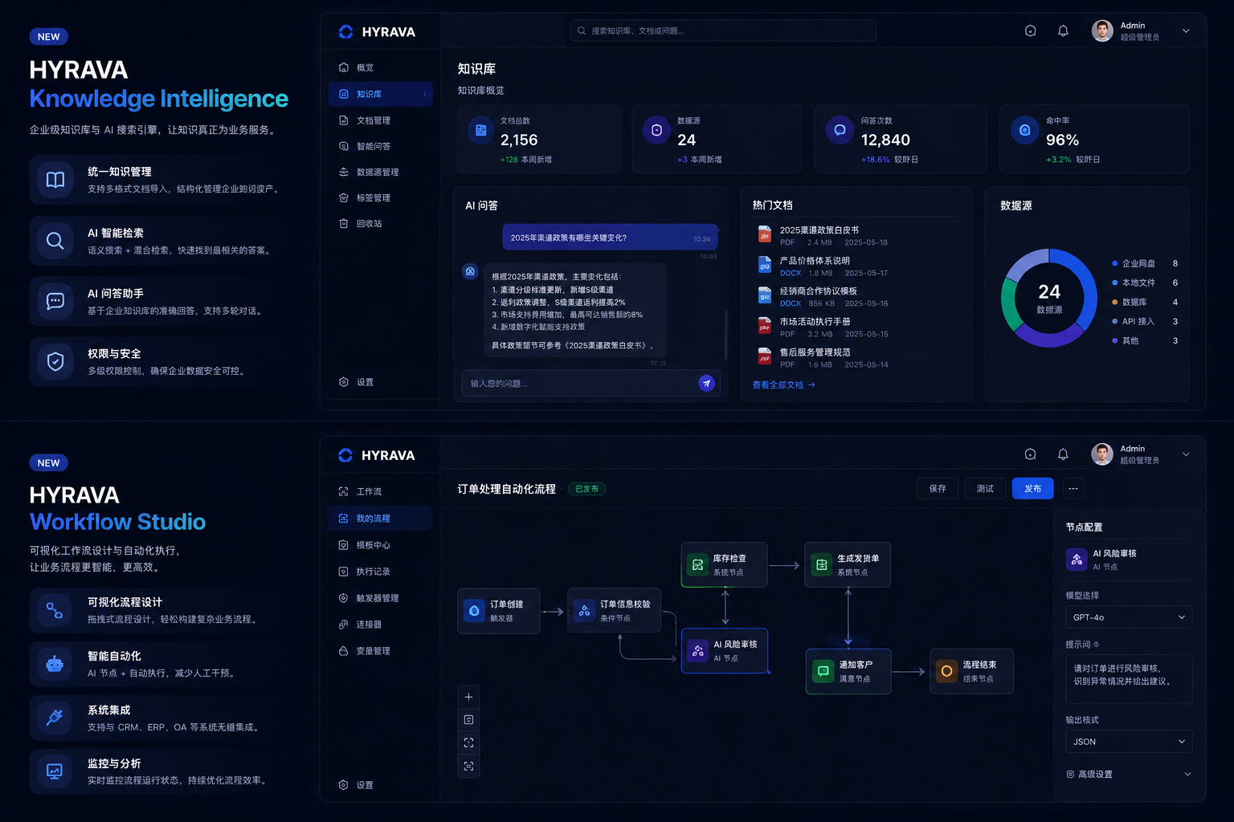Click the bot avatar beside the AI answer
Viewport: 1234px width, 822px height.
[x=470, y=271]
